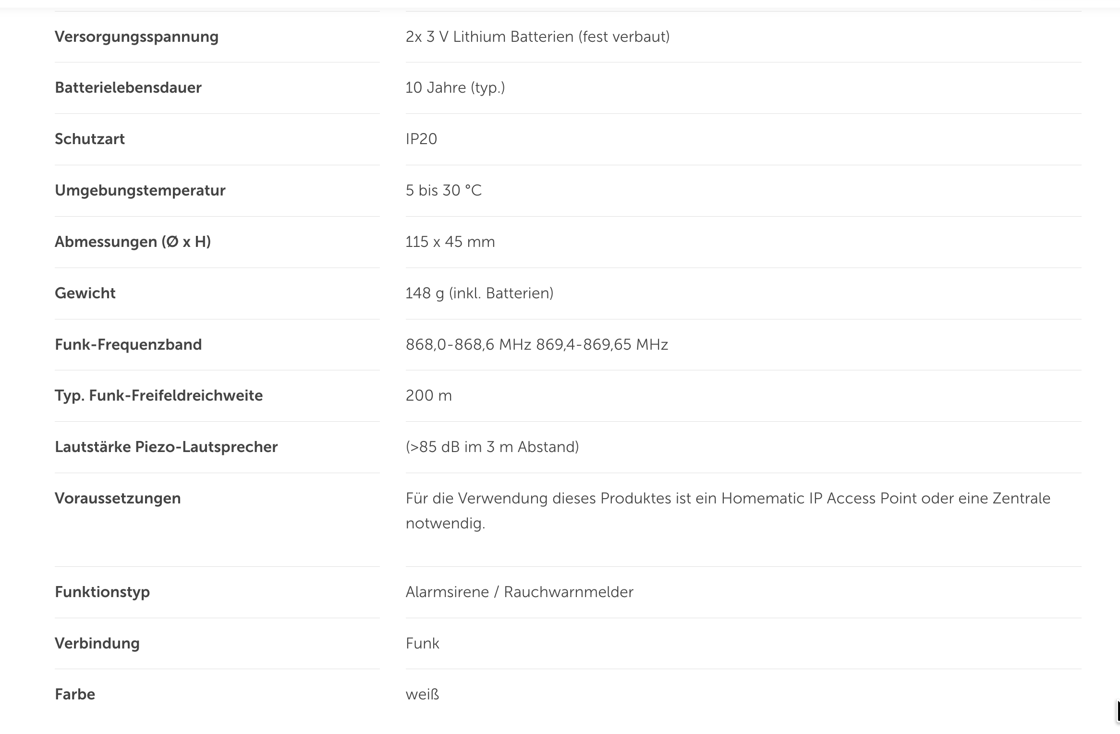Click the Schutzart label

[90, 139]
